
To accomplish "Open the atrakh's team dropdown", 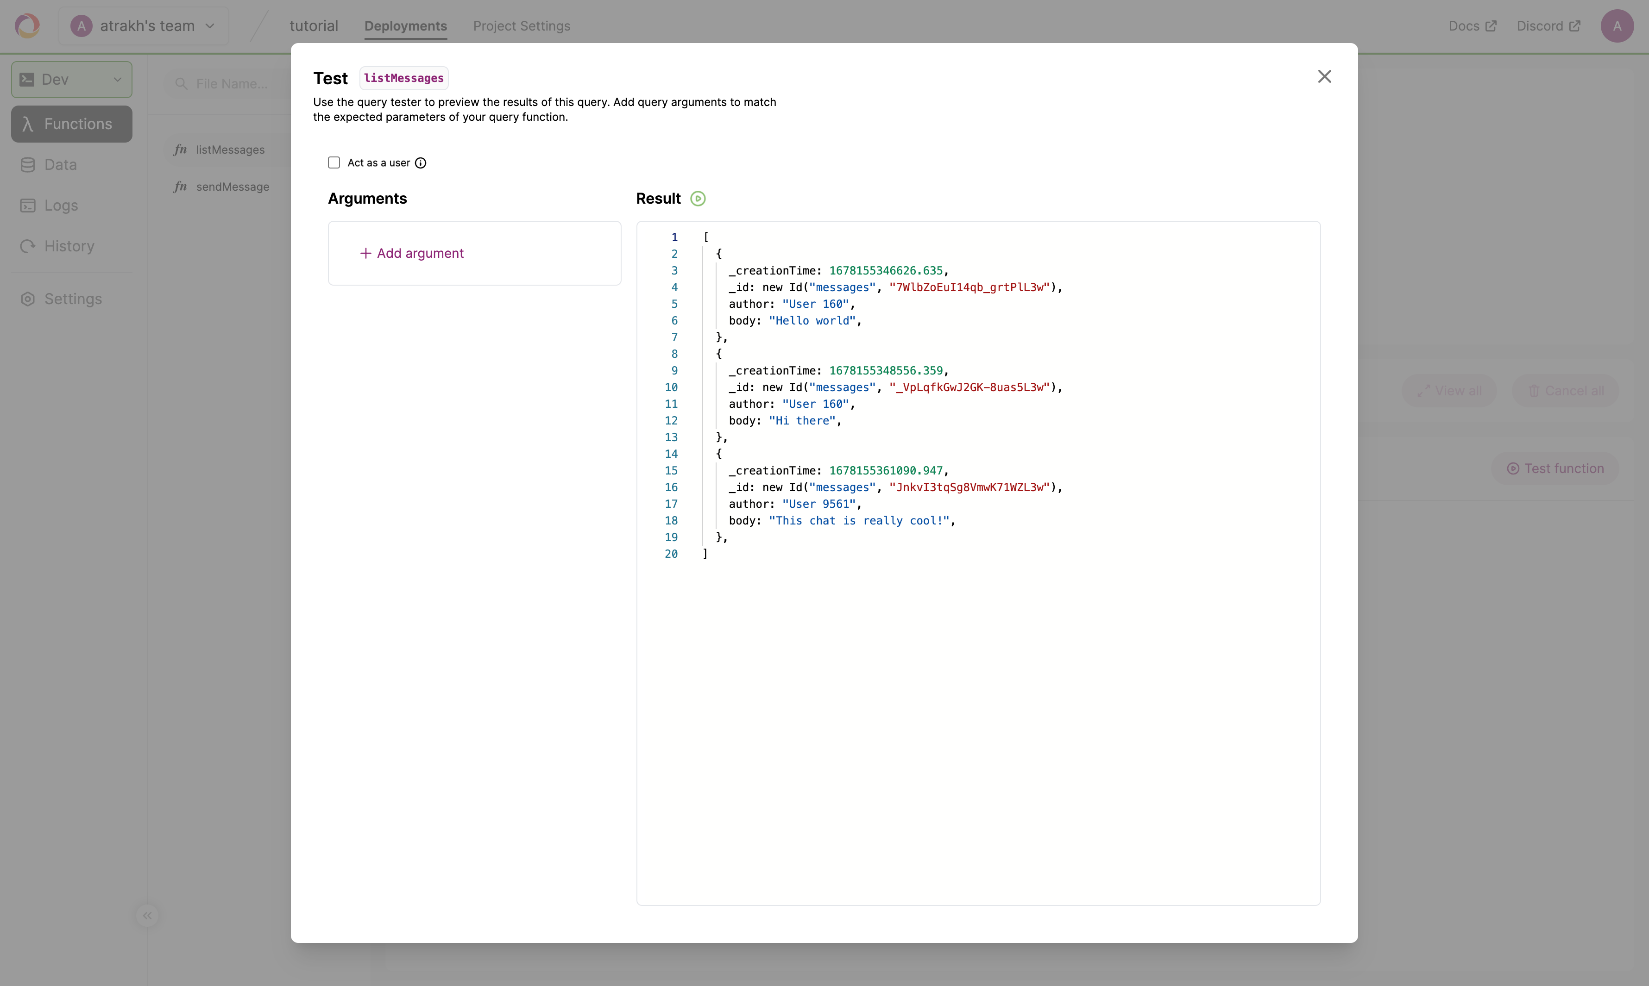I will click(x=144, y=26).
